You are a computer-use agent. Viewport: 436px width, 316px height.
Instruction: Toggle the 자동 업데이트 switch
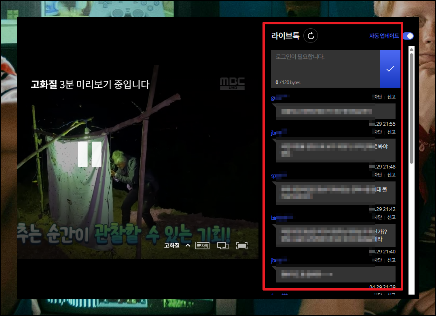tap(408, 36)
